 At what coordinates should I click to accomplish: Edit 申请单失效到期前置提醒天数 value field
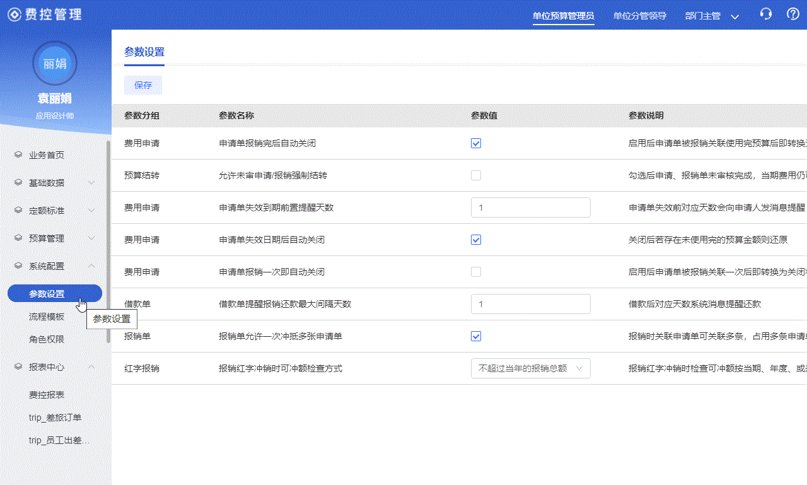pyautogui.click(x=531, y=207)
